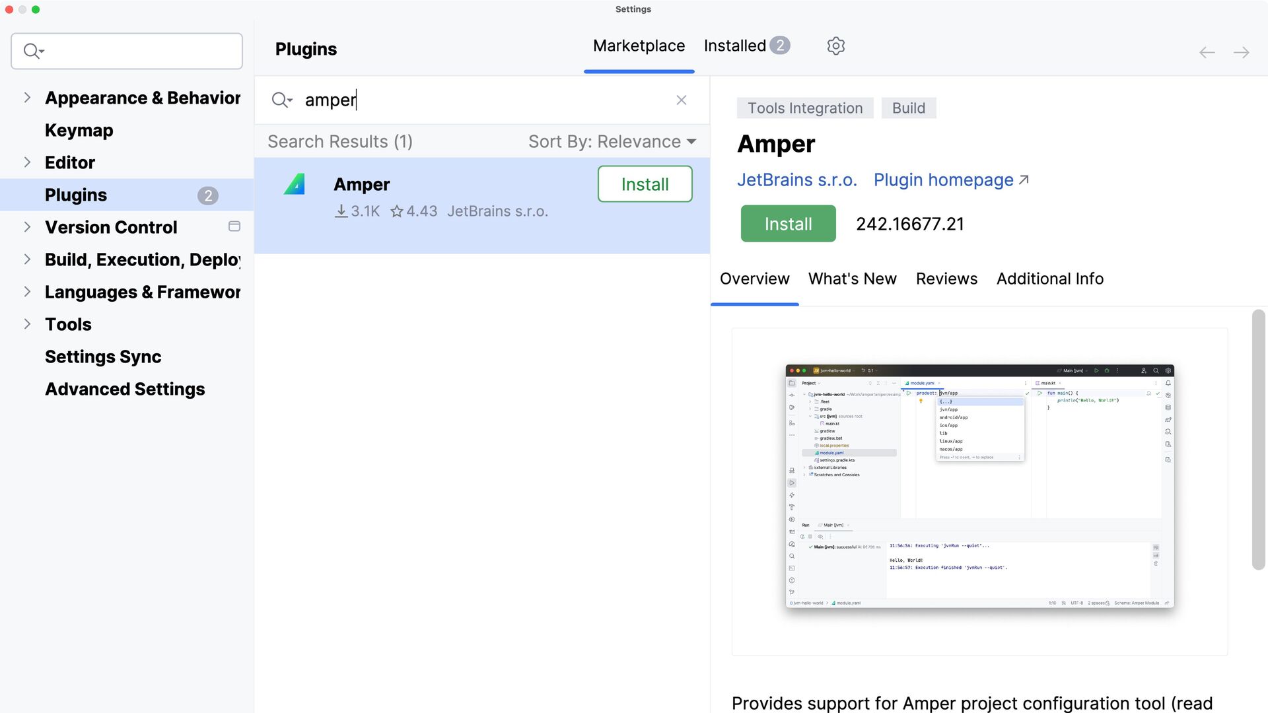The height and width of the screenshot is (713, 1268).
Task: Click the version number 242.16677.21
Action: click(910, 224)
